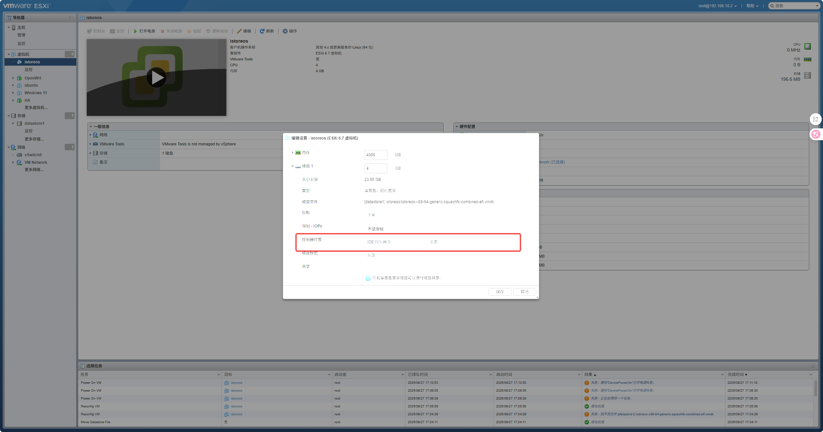
Task: Collapse the 硬盘 1 section in the edit dialog
Action: [292, 166]
